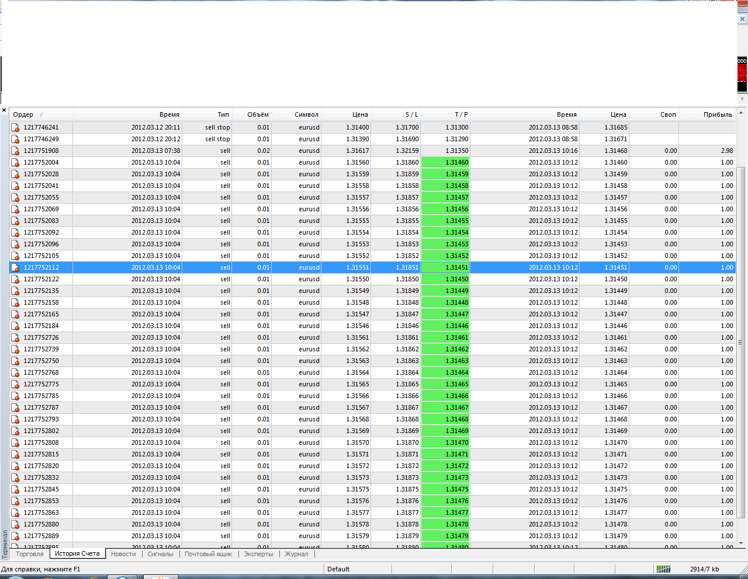The height and width of the screenshot is (579, 748).
Task: Click order icon for 1217746241
Action: point(15,127)
